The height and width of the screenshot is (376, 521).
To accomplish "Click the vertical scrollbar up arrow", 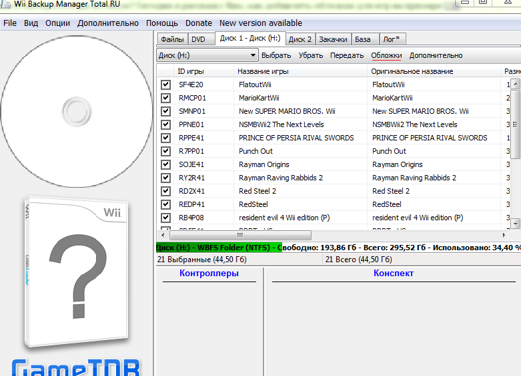I will 516,84.
